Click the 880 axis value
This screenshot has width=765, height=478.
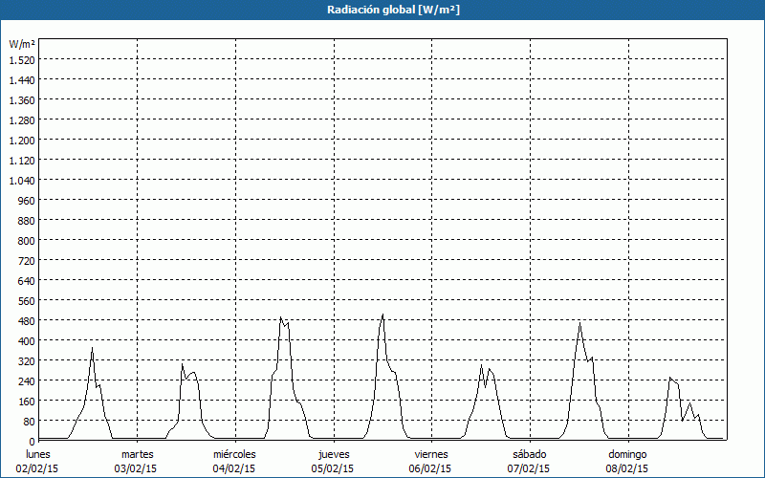(27, 221)
